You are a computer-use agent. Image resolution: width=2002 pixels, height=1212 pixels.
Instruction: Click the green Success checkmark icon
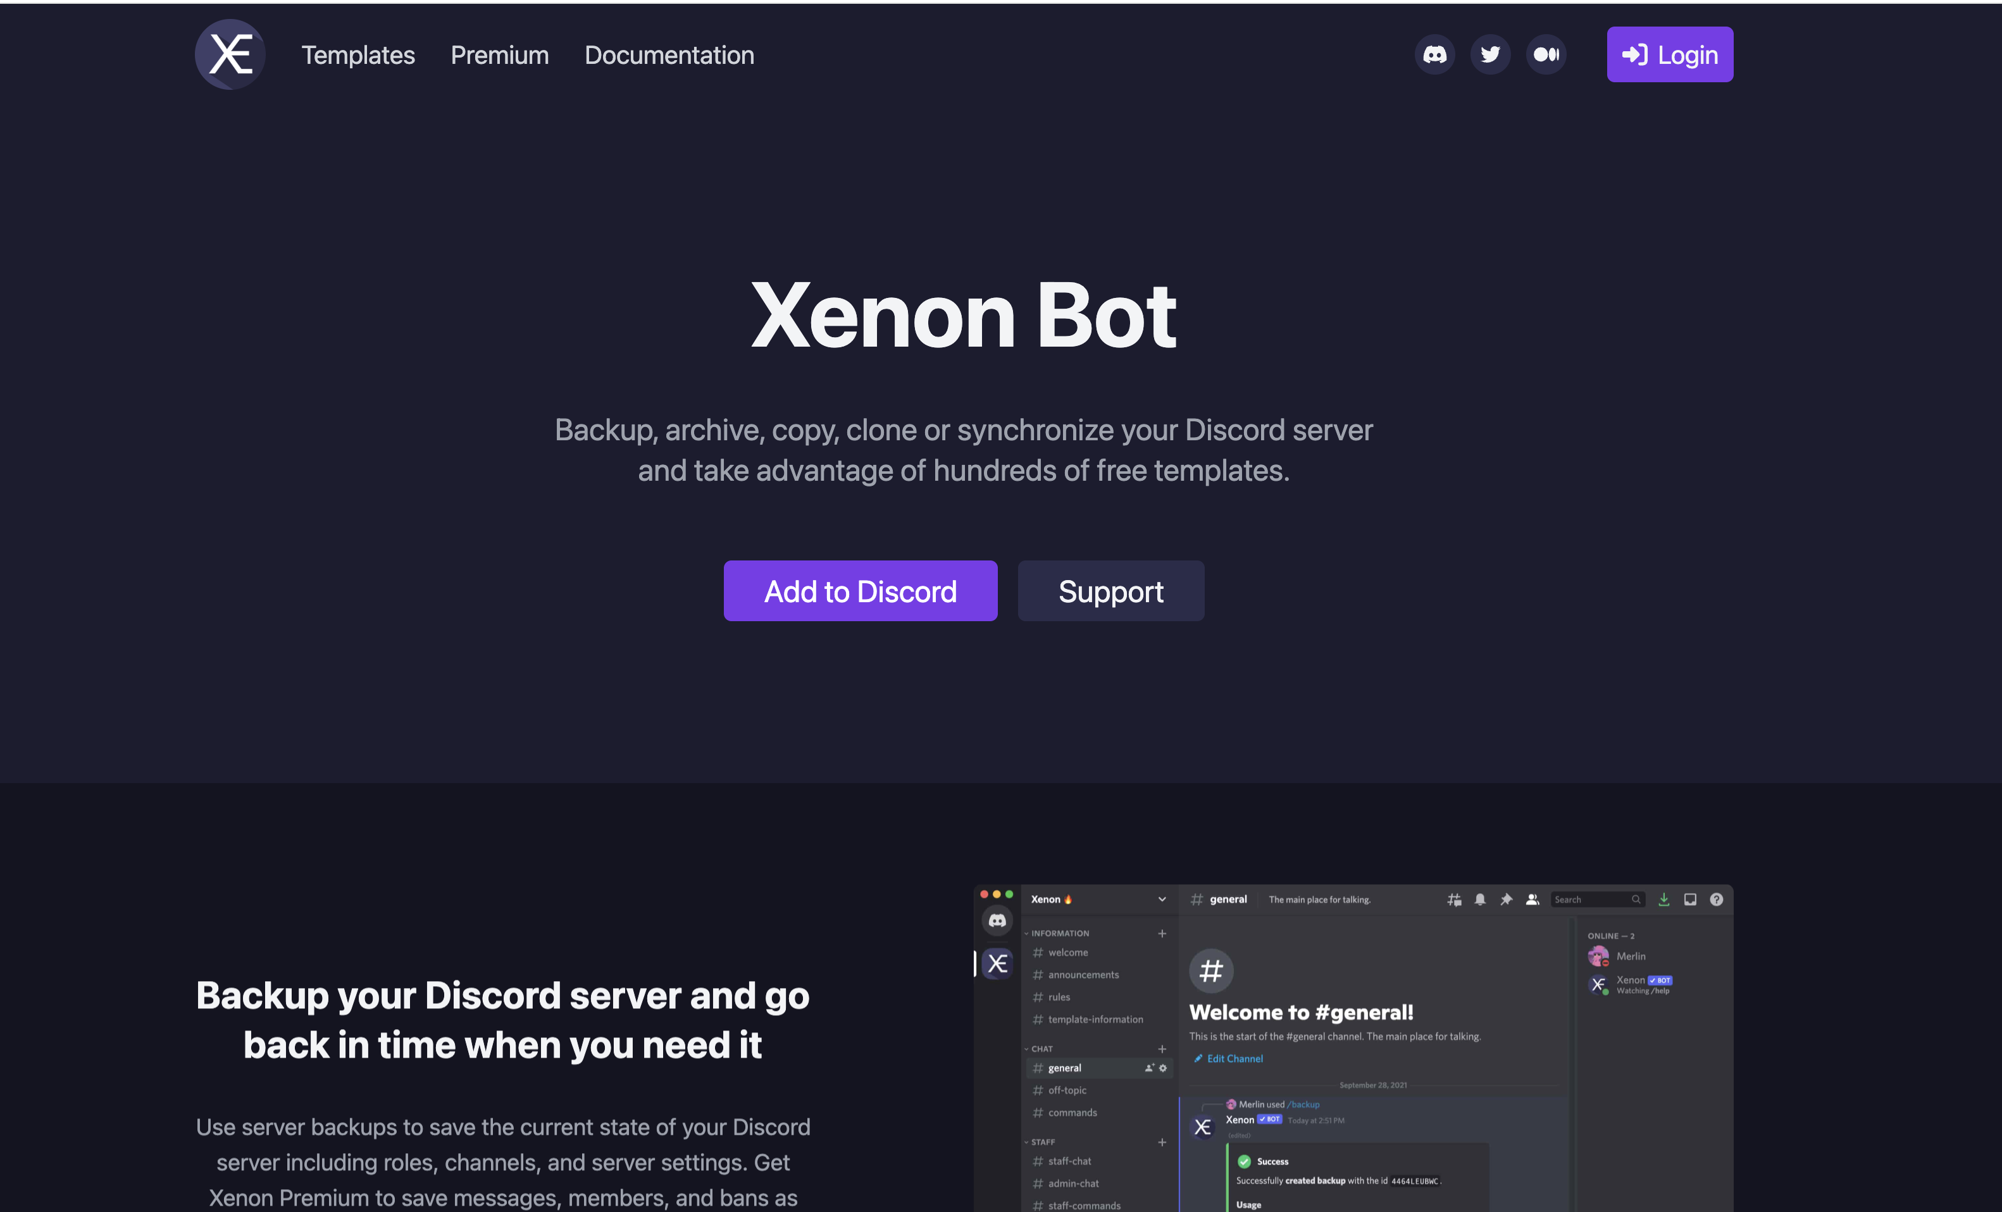coord(1244,1161)
